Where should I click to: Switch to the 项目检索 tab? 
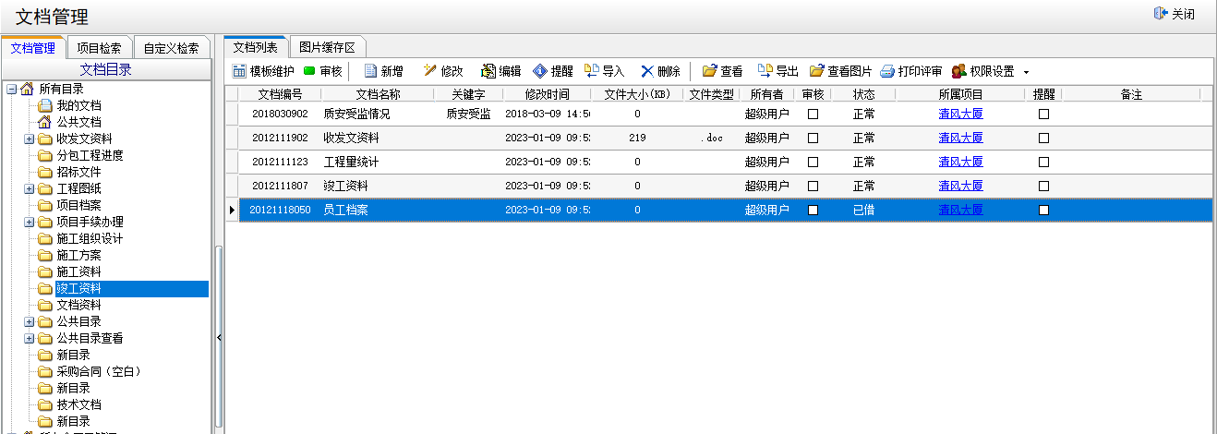99,48
